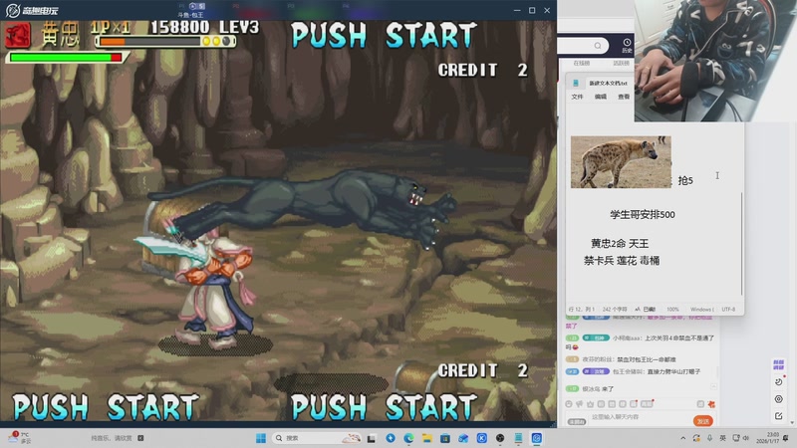The width and height of the screenshot is (797, 448).
Task: Open Task View from the taskbar
Action: 372,438
